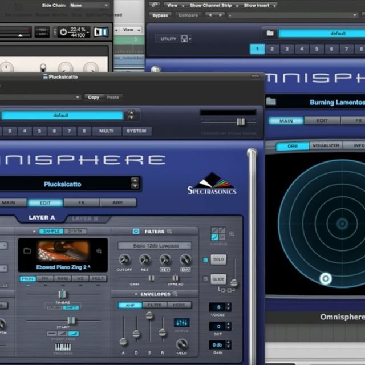Screen dimensions: 365x365
Task: Click the Utility disk icon
Action: 184,39
